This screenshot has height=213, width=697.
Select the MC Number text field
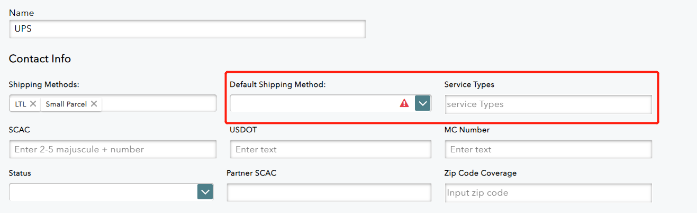[x=548, y=149]
